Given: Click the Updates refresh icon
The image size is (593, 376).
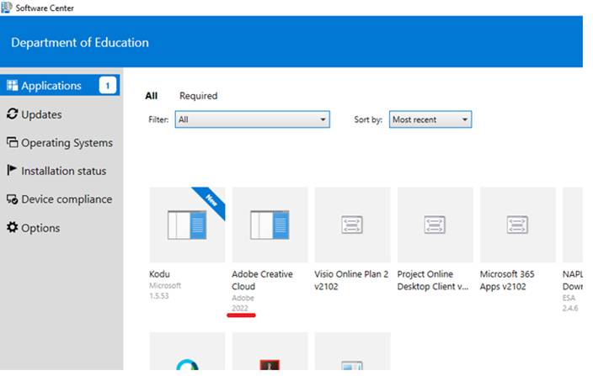Looking at the screenshot, I should tap(12, 114).
